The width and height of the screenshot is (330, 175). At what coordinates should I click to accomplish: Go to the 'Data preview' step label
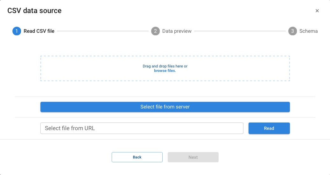pyautogui.click(x=177, y=31)
